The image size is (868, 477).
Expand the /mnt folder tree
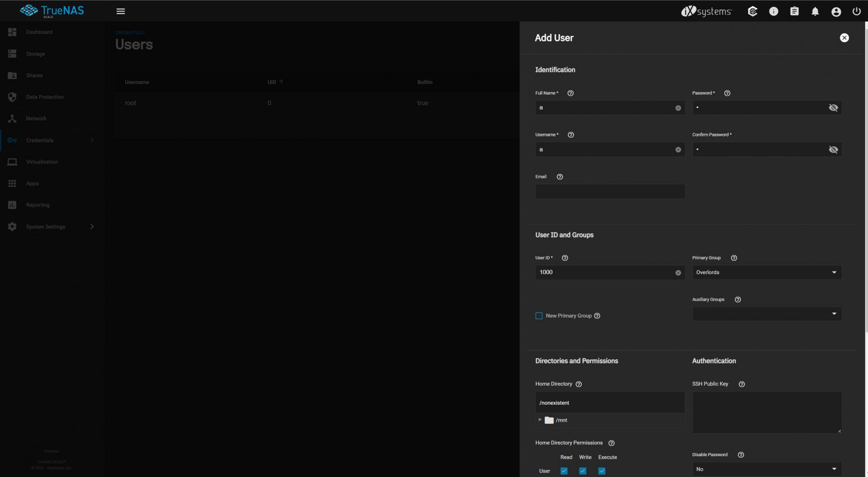(x=540, y=420)
